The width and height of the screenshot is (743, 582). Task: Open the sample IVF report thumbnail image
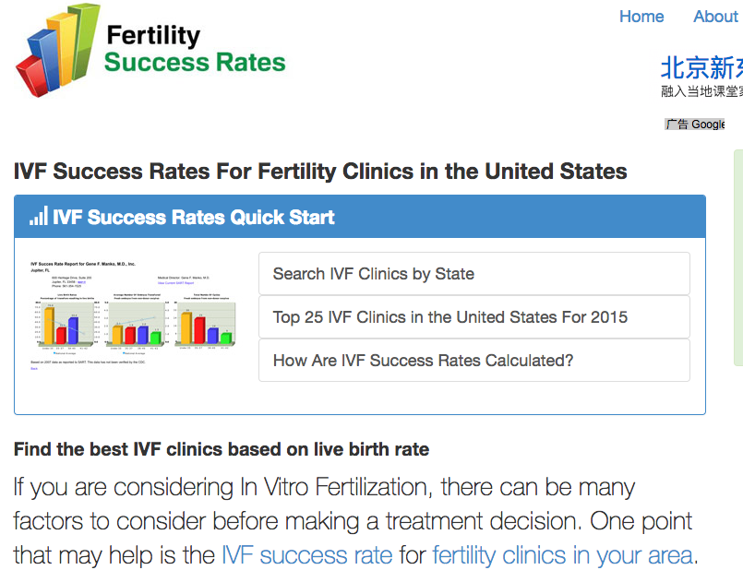tap(133, 315)
